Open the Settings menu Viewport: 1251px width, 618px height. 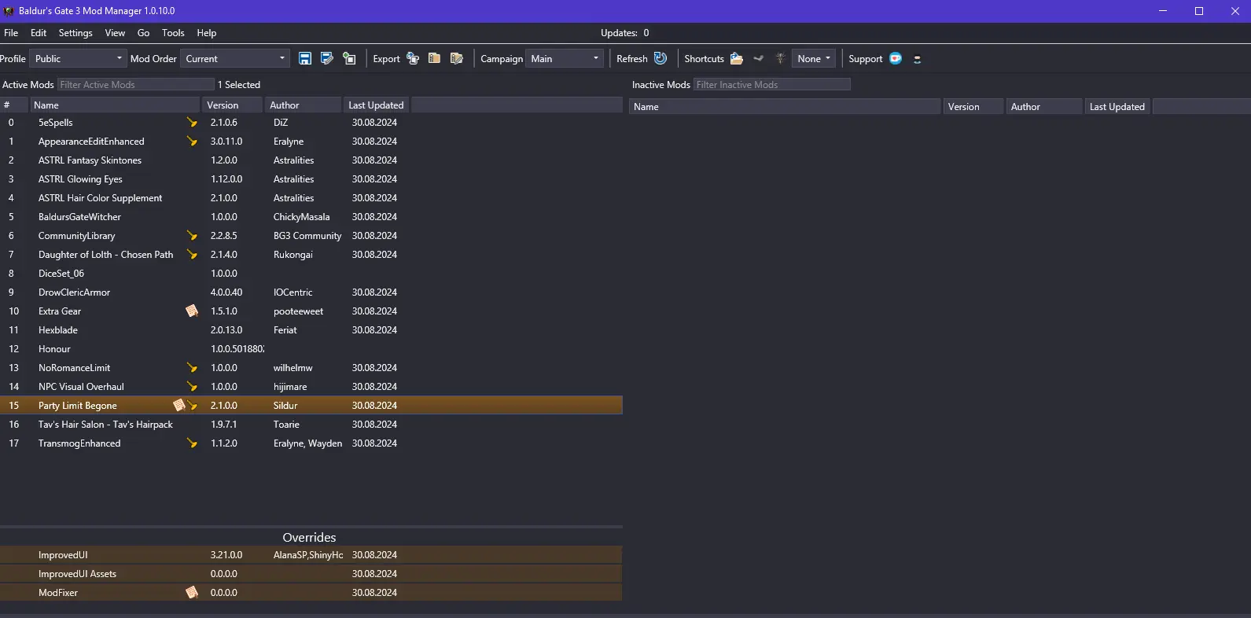75,33
